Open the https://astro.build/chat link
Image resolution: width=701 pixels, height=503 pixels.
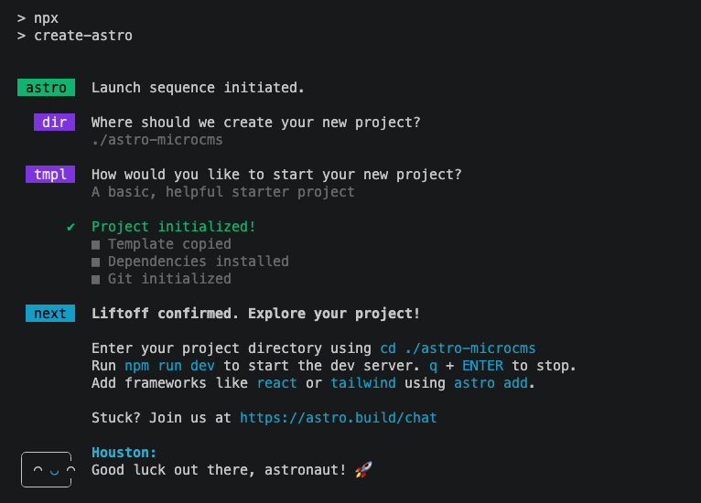[339, 418]
